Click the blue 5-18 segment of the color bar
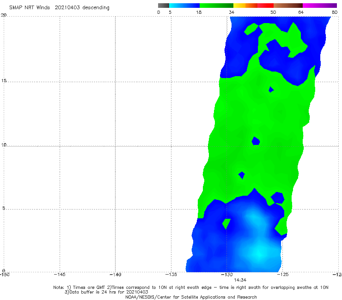The image size is (342, 300). pyautogui.click(x=184, y=6)
